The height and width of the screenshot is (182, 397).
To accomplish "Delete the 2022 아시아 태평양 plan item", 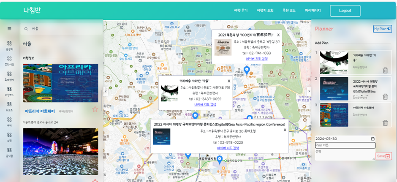I will click(x=385, y=96).
